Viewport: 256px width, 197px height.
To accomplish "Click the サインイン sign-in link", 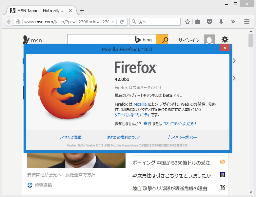I will 189,40.
